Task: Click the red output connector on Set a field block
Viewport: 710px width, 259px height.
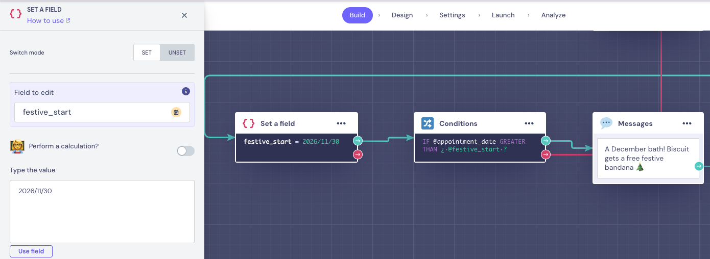Action: [x=358, y=154]
